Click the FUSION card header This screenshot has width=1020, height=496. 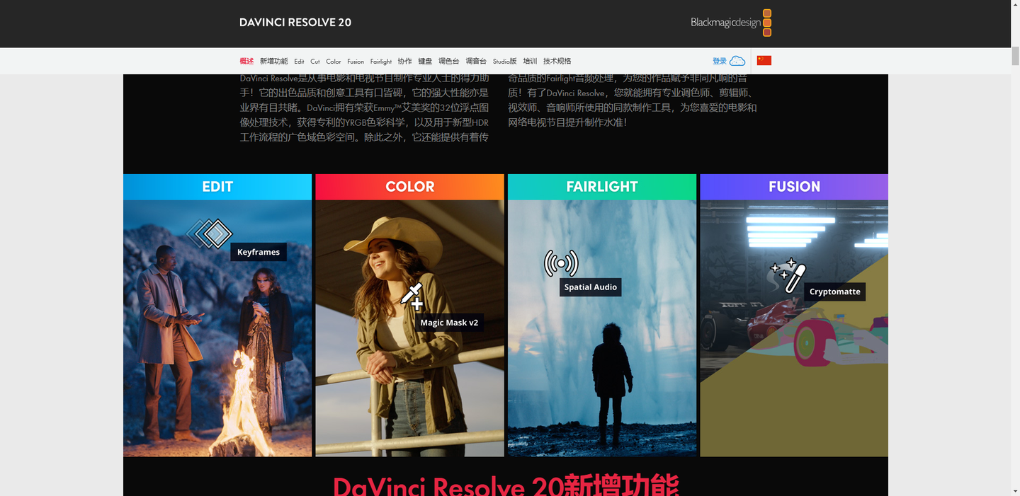[794, 187]
